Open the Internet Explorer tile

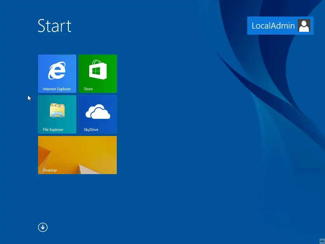click(x=57, y=73)
